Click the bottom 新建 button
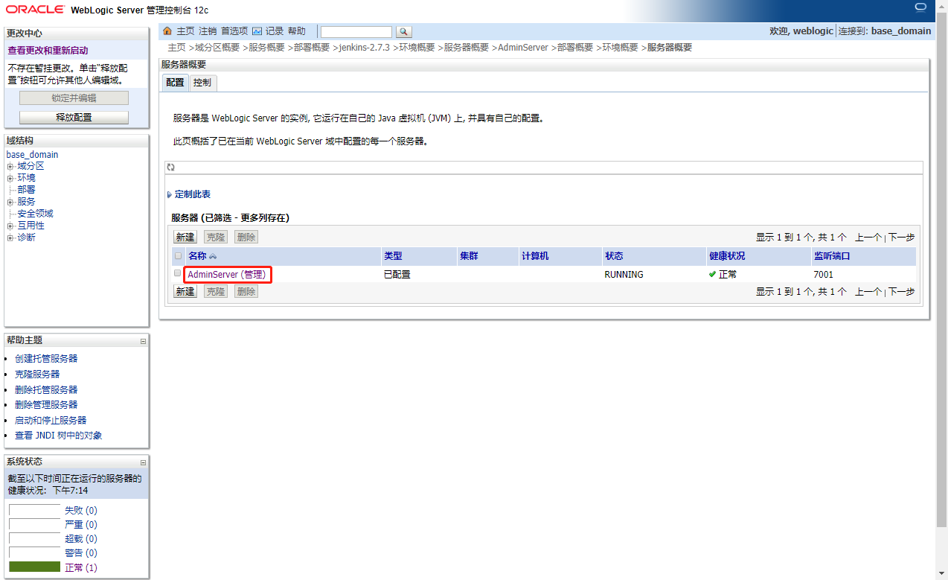The width and height of the screenshot is (948, 580). (185, 292)
